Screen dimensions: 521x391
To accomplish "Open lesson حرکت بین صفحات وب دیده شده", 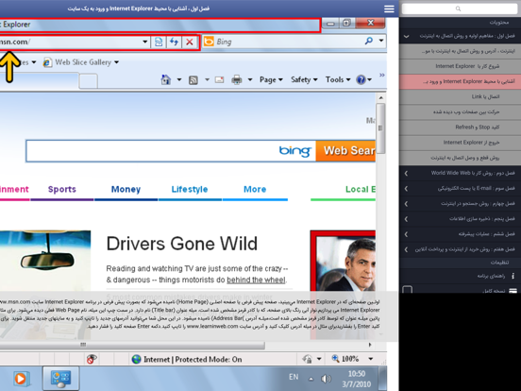I will coord(461,112).
